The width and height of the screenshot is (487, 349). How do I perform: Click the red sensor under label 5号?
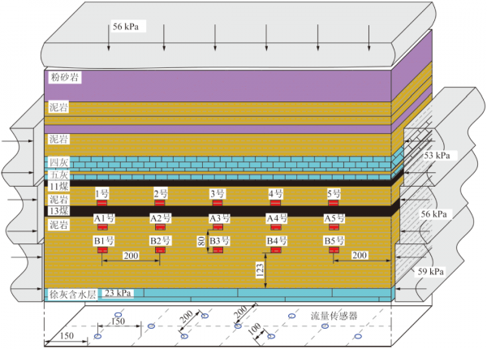pyautogui.click(x=333, y=203)
